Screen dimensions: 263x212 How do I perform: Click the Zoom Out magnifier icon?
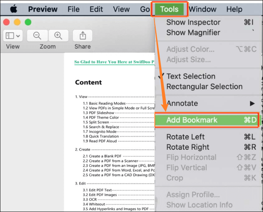[37, 36]
